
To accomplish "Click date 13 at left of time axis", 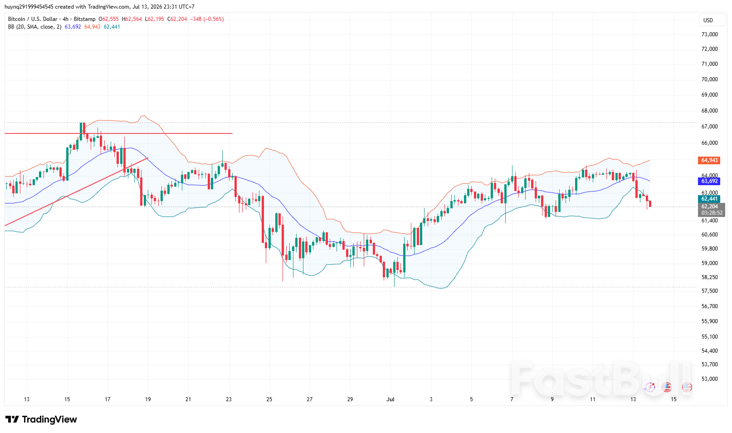I will tap(27, 399).
